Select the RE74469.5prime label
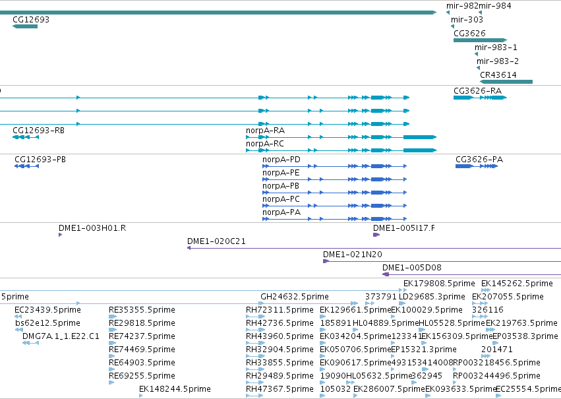Screen dimensions: 561x399 coord(142,350)
